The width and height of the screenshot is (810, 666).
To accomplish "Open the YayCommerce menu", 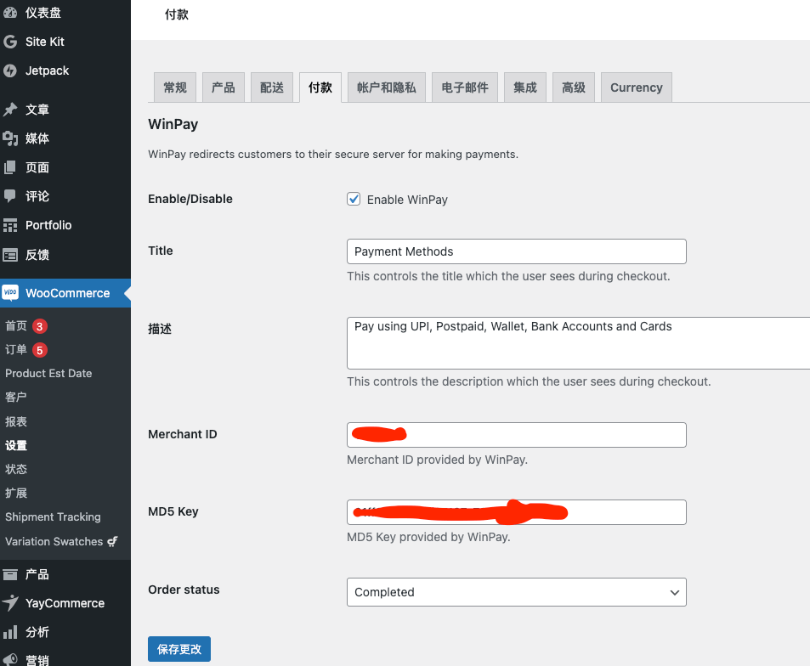I will pos(65,603).
